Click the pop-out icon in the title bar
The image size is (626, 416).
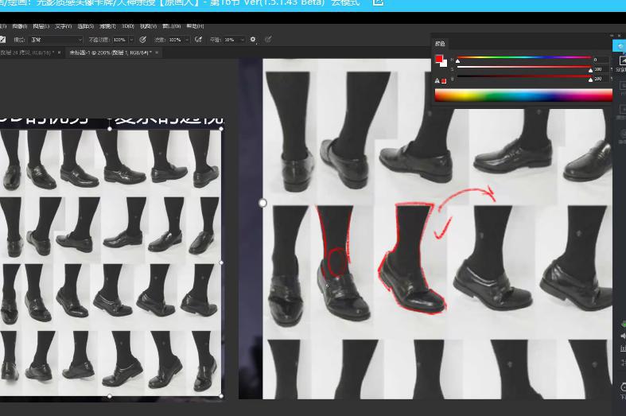[378, 2]
